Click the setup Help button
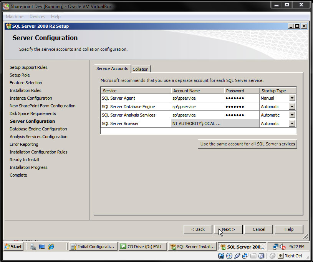Screen dimensions: 313x262 [x=289, y=229]
